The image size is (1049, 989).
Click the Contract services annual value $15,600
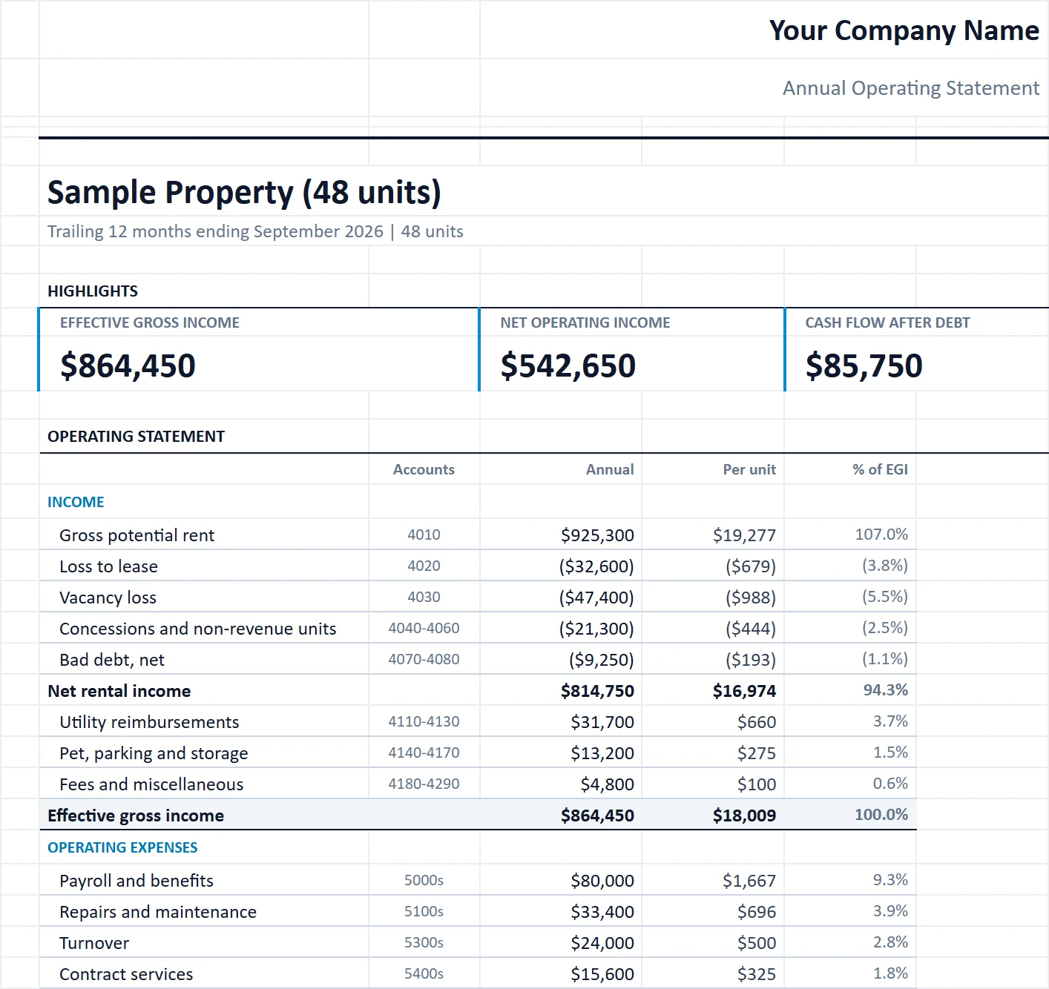coord(602,974)
